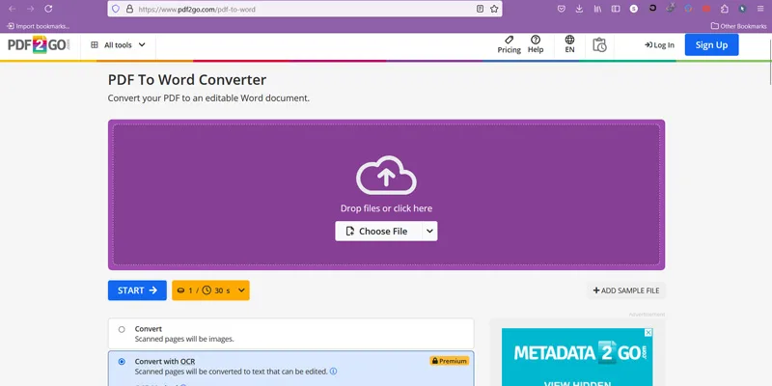772x386 pixels.
Task: Open the Other Bookmarks folder
Action: [x=738, y=26]
